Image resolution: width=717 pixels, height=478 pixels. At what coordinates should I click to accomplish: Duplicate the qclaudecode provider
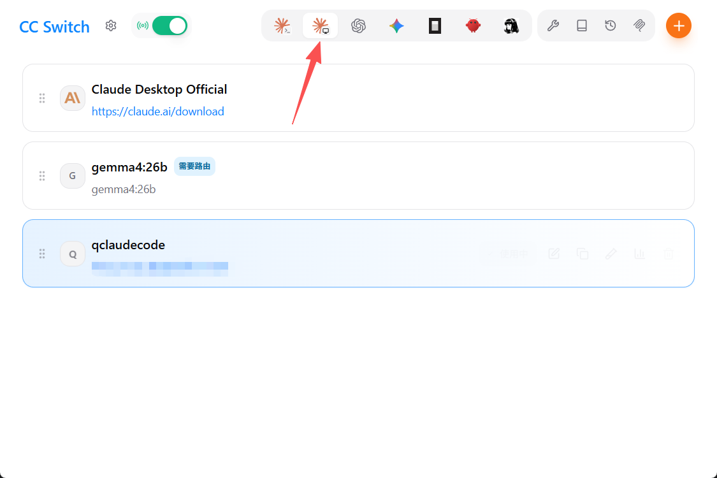[582, 254]
